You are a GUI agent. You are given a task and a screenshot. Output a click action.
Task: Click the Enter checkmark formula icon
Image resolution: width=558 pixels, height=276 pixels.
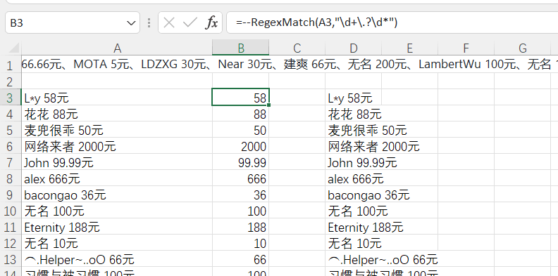click(x=190, y=23)
